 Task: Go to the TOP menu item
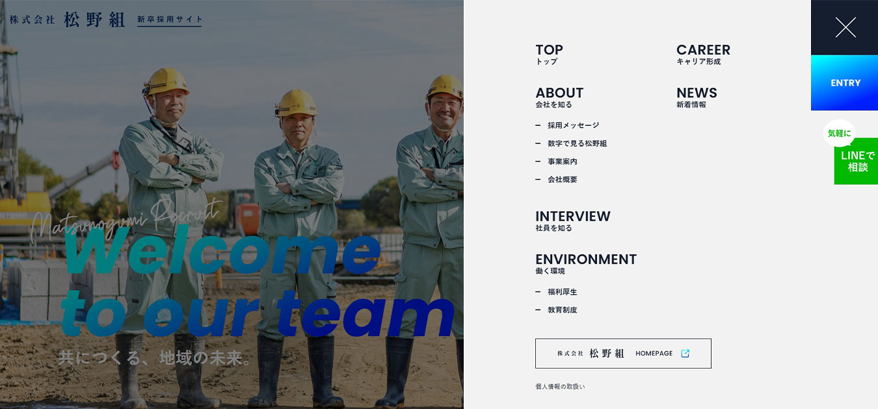[x=549, y=54]
